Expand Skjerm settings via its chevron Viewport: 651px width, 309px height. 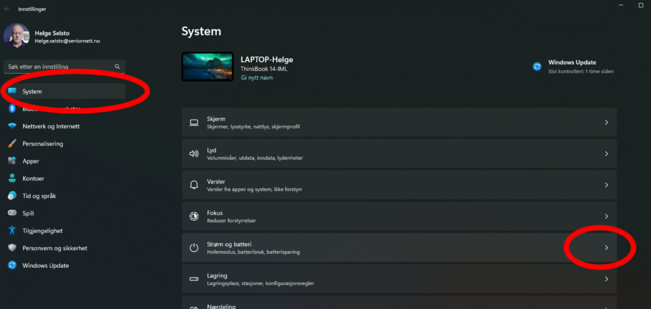pyautogui.click(x=606, y=122)
